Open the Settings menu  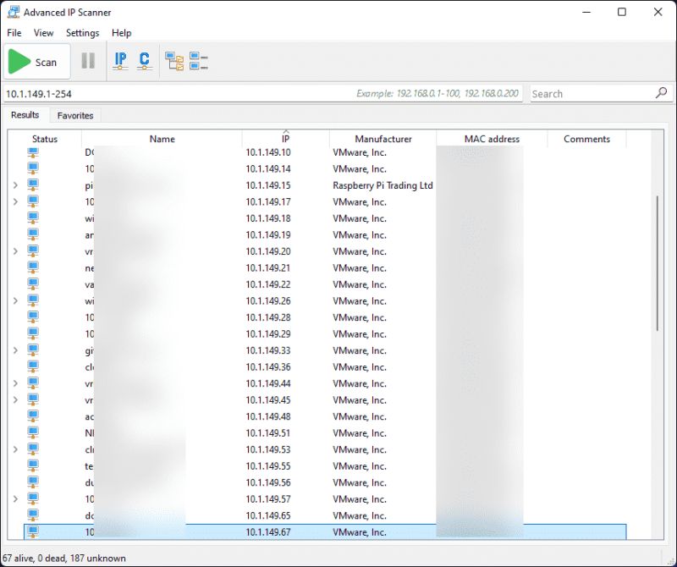click(82, 33)
